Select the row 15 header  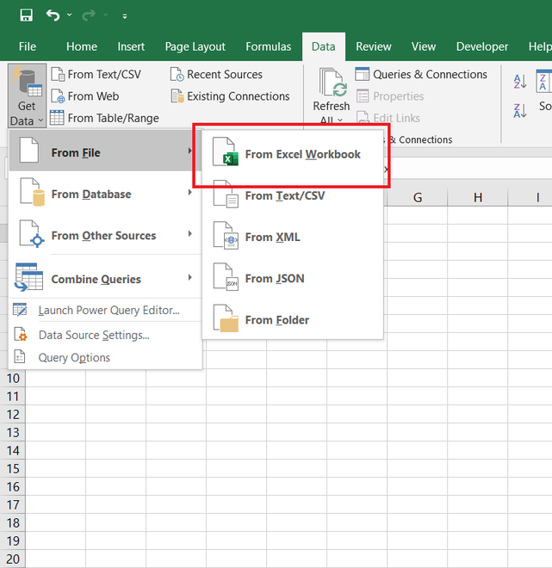(x=12, y=469)
